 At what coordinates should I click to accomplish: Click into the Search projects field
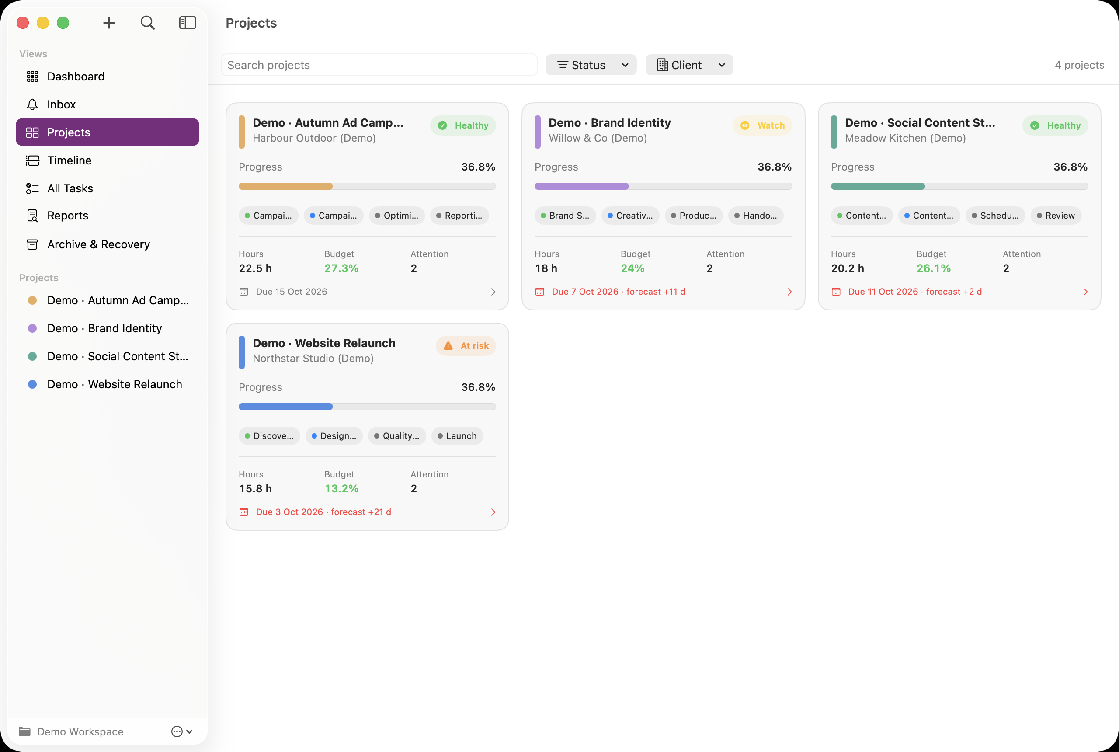point(379,65)
